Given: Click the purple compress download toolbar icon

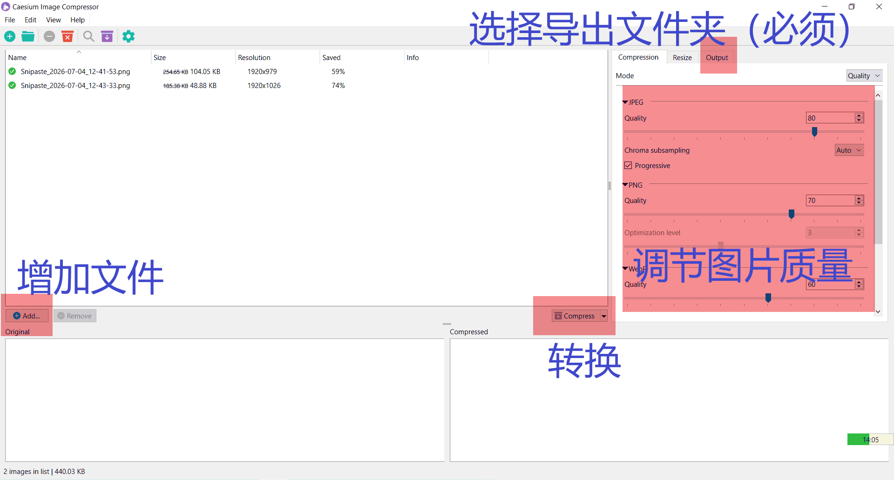Looking at the screenshot, I should pyautogui.click(x=107, y=36).
